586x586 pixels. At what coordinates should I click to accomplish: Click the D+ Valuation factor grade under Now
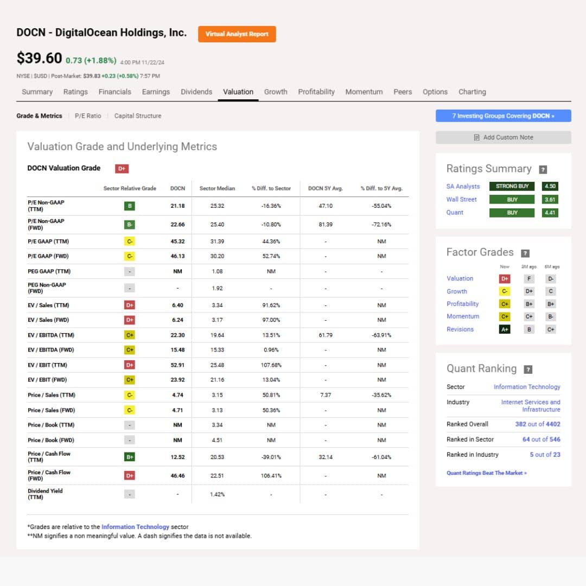(505, 279)
